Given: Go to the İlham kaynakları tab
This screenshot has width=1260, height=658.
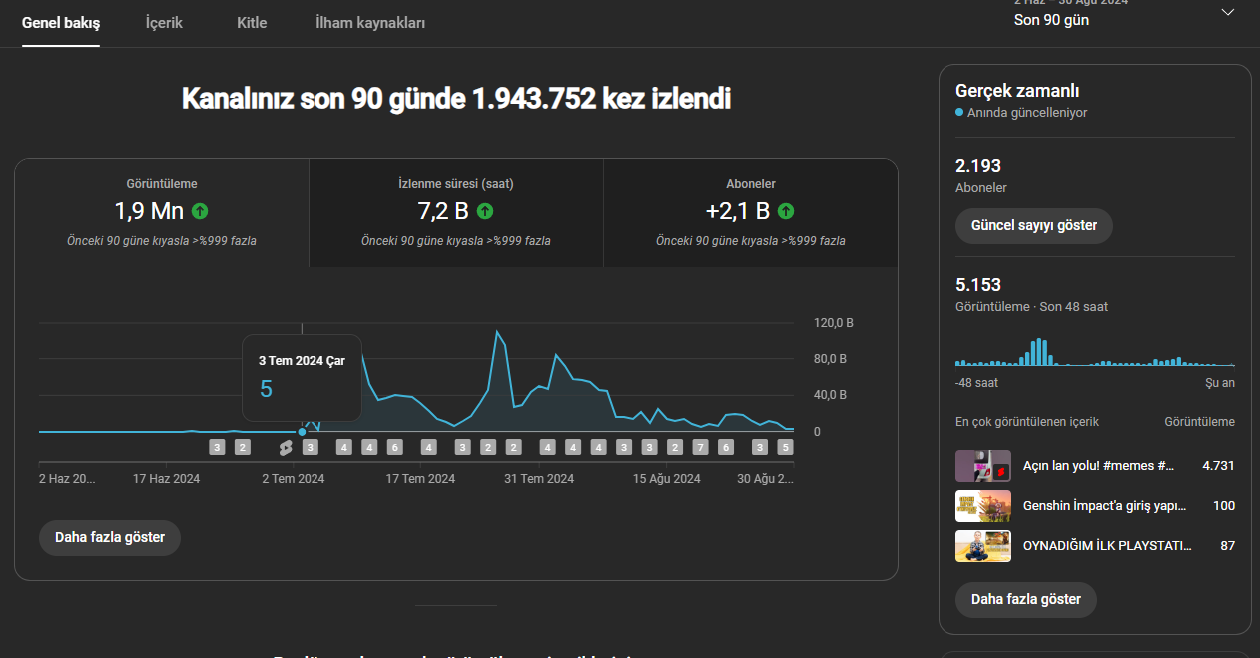Looking at the screenshot, I should point(370,22).
